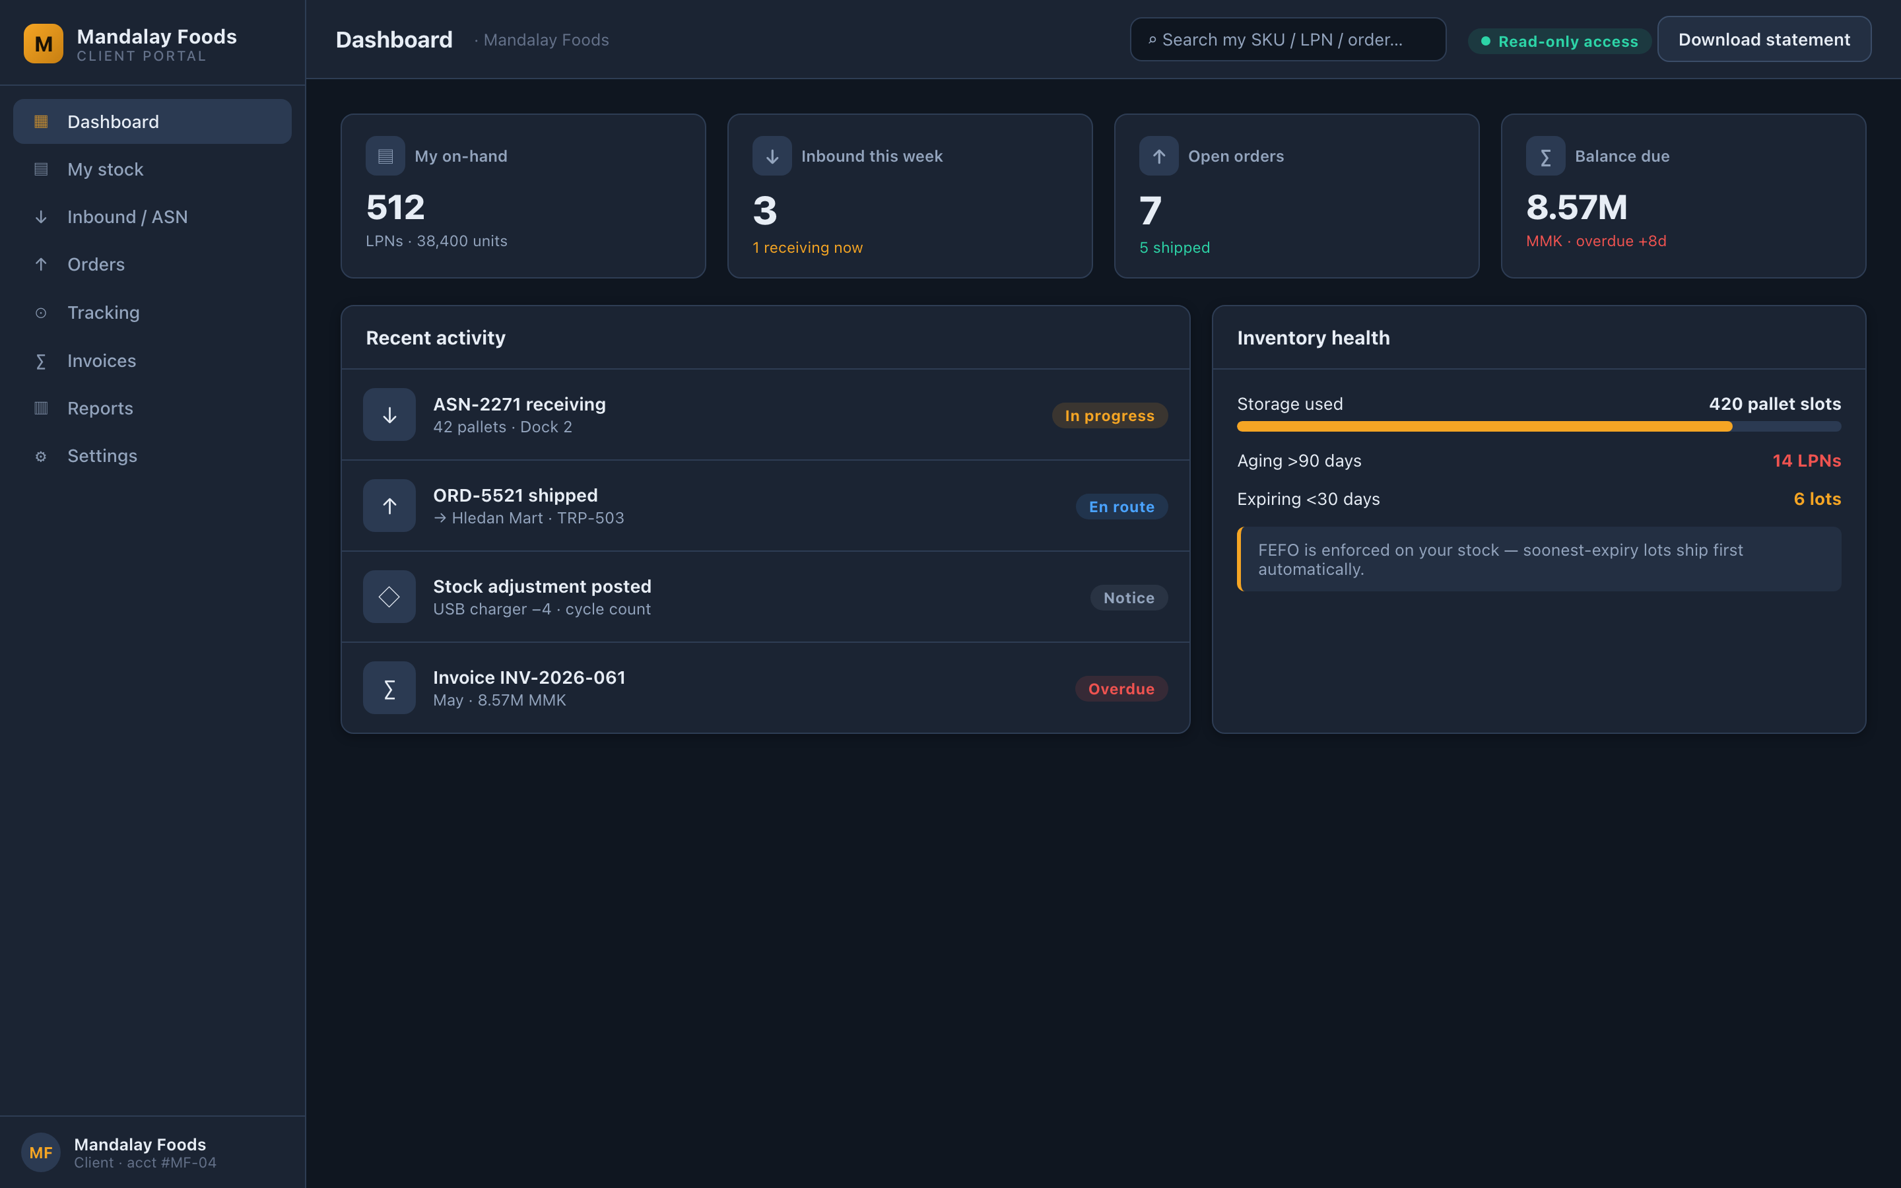Click the Overdue status pill
The width and height of the screenshot is (1901, 1188).
pos(1121,689)
